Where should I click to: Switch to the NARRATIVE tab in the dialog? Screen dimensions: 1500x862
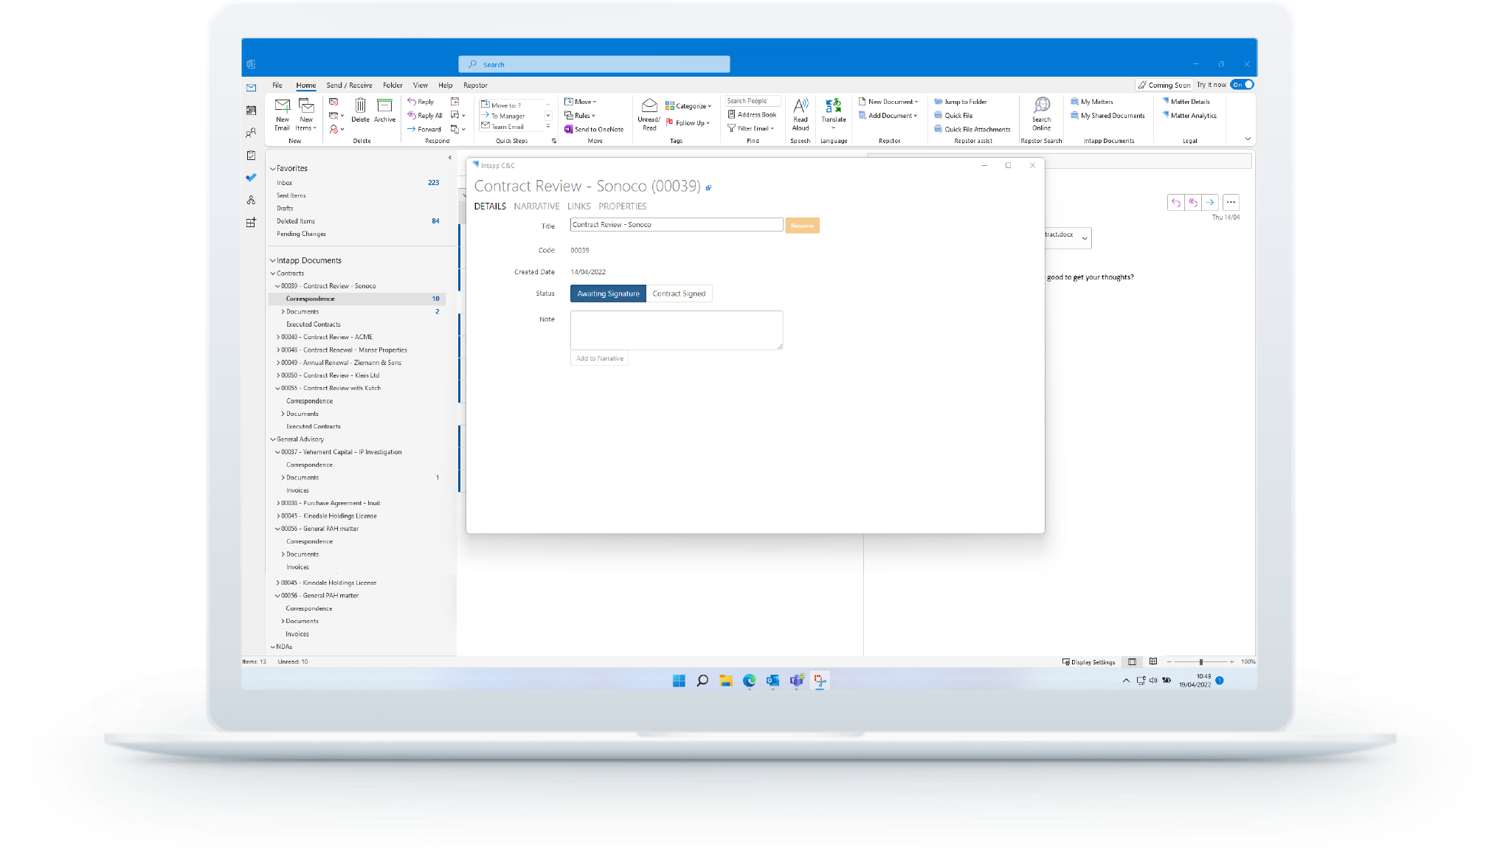pyautogui.click(x=536, y=206)
